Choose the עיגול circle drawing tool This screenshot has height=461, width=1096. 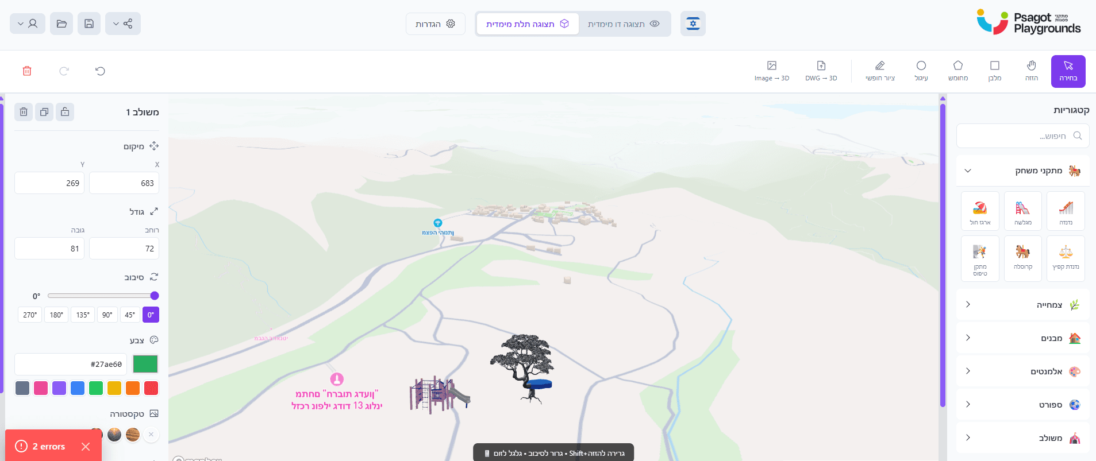(921, 71)
